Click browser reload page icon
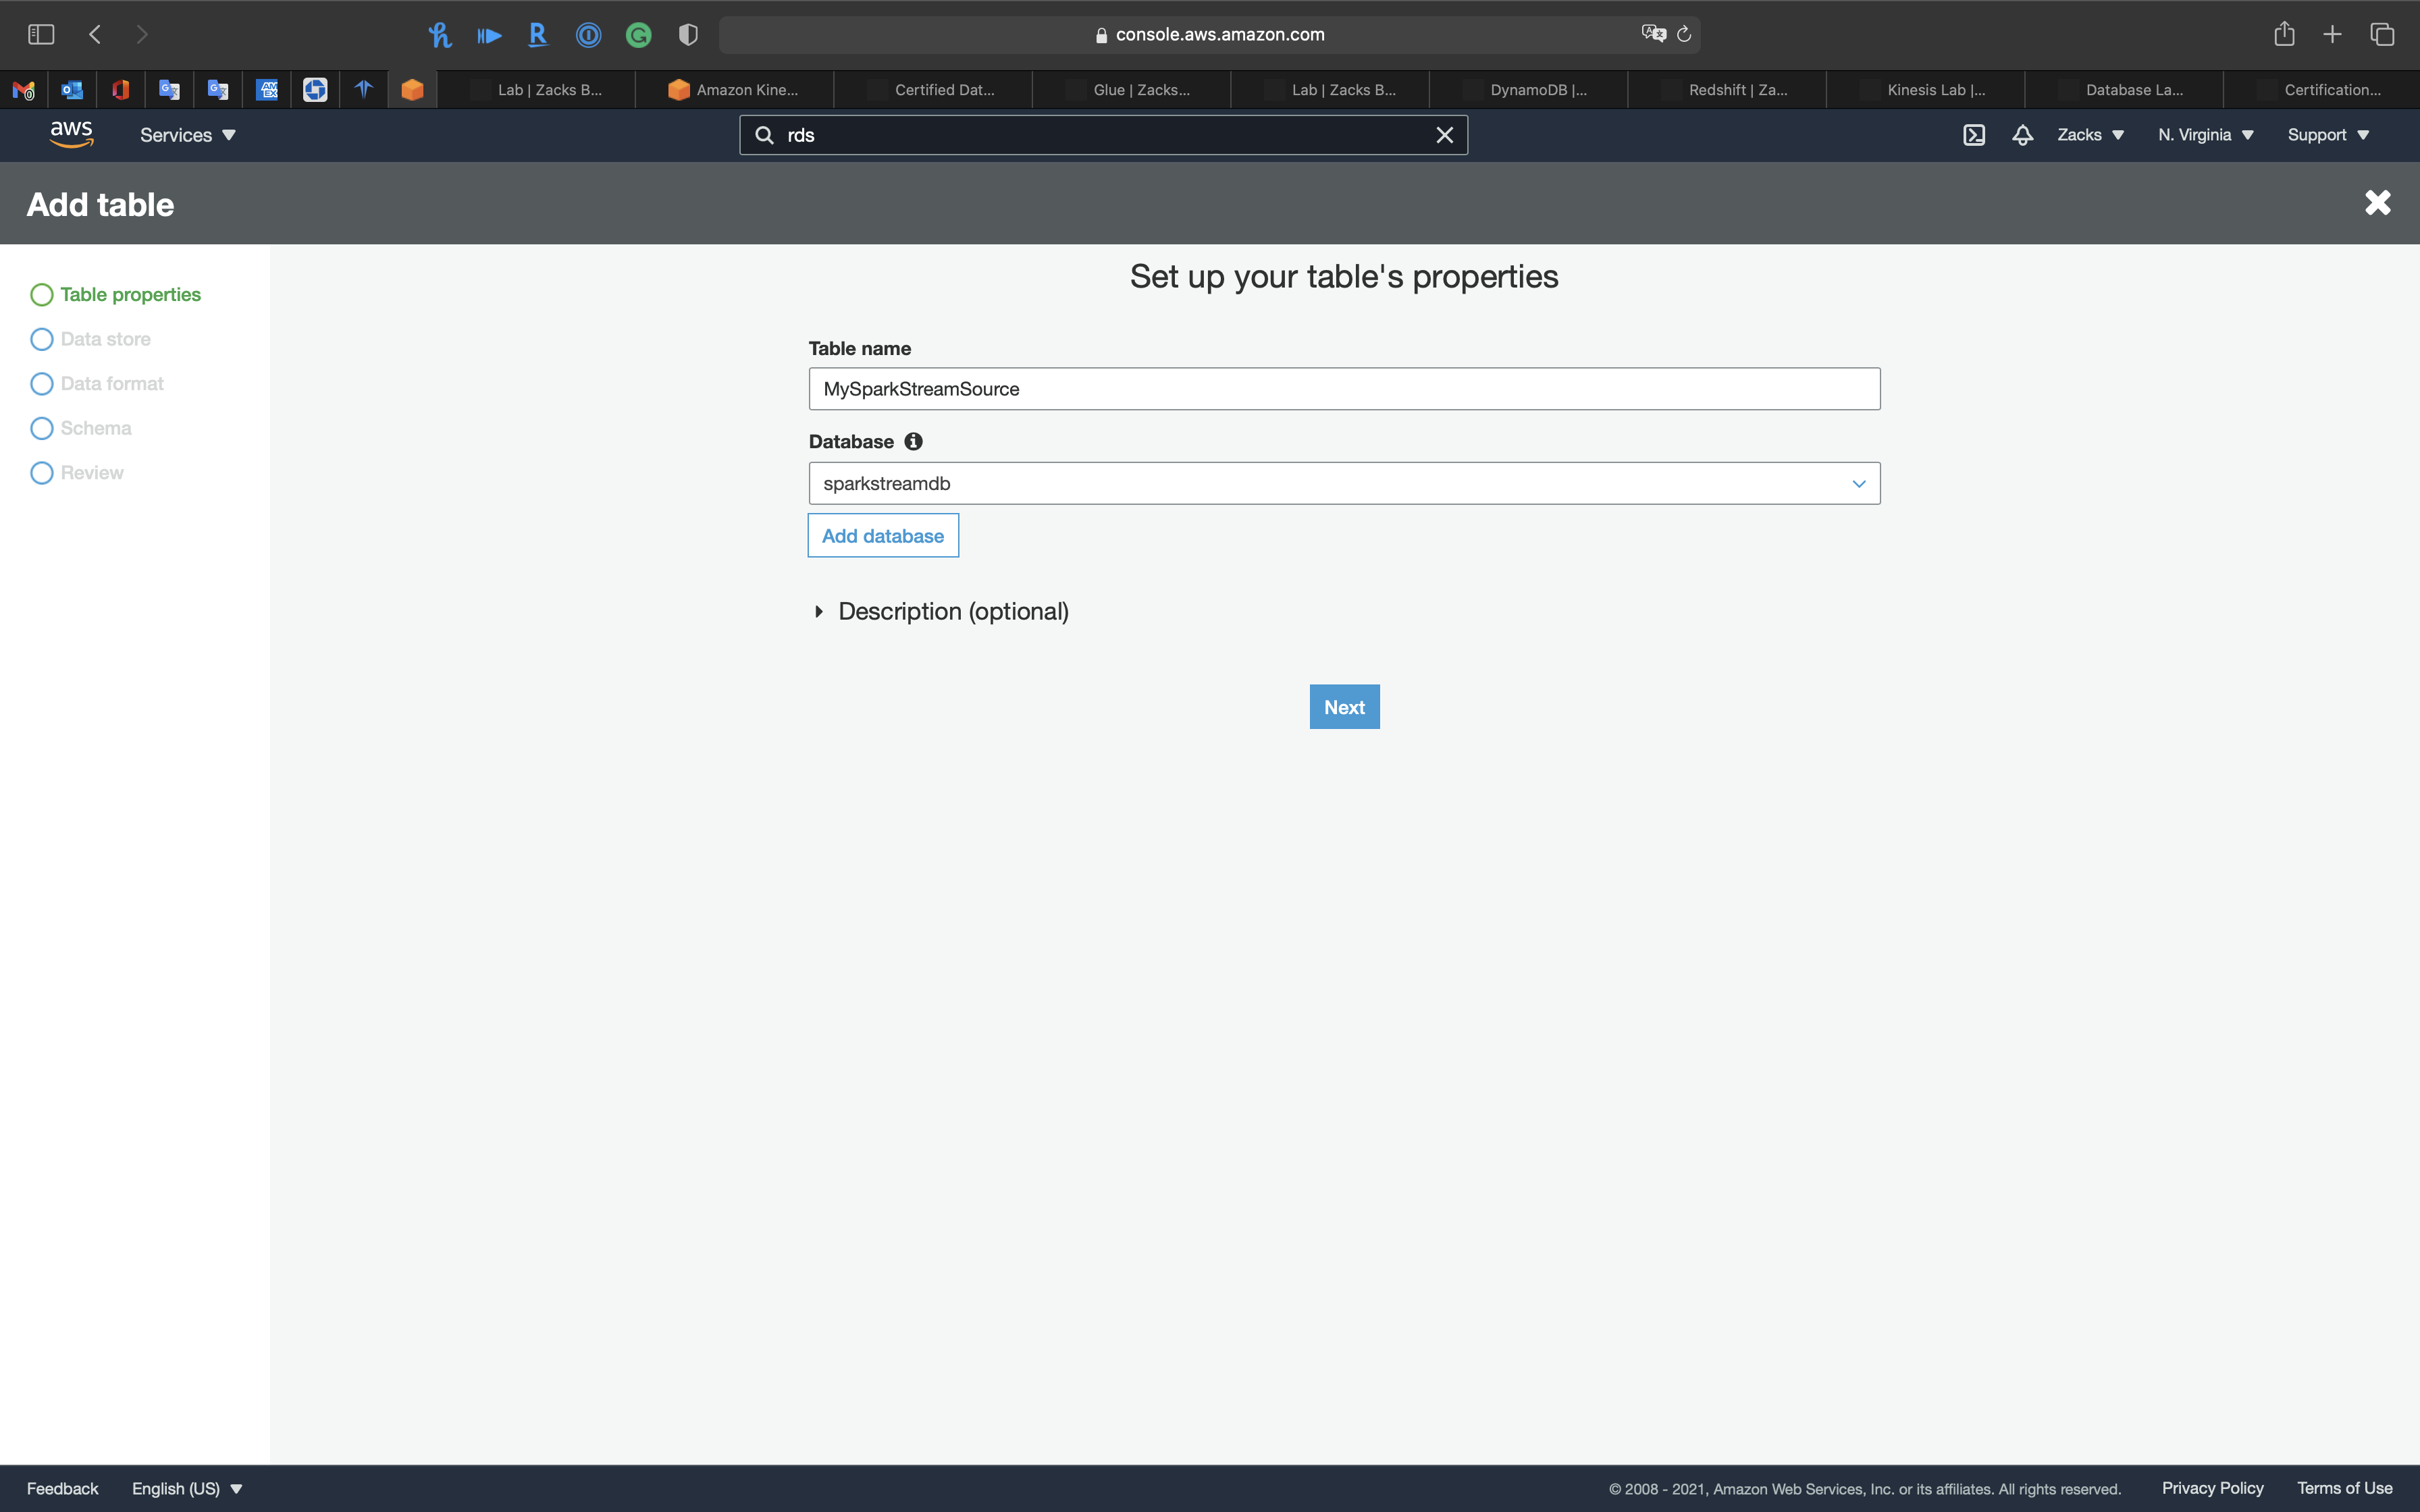2420x1512 pixels. coord(1684,34)
